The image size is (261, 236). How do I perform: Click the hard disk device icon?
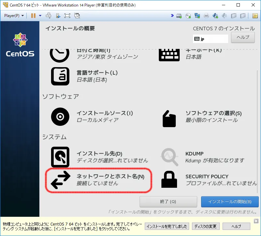coord(179,16)
